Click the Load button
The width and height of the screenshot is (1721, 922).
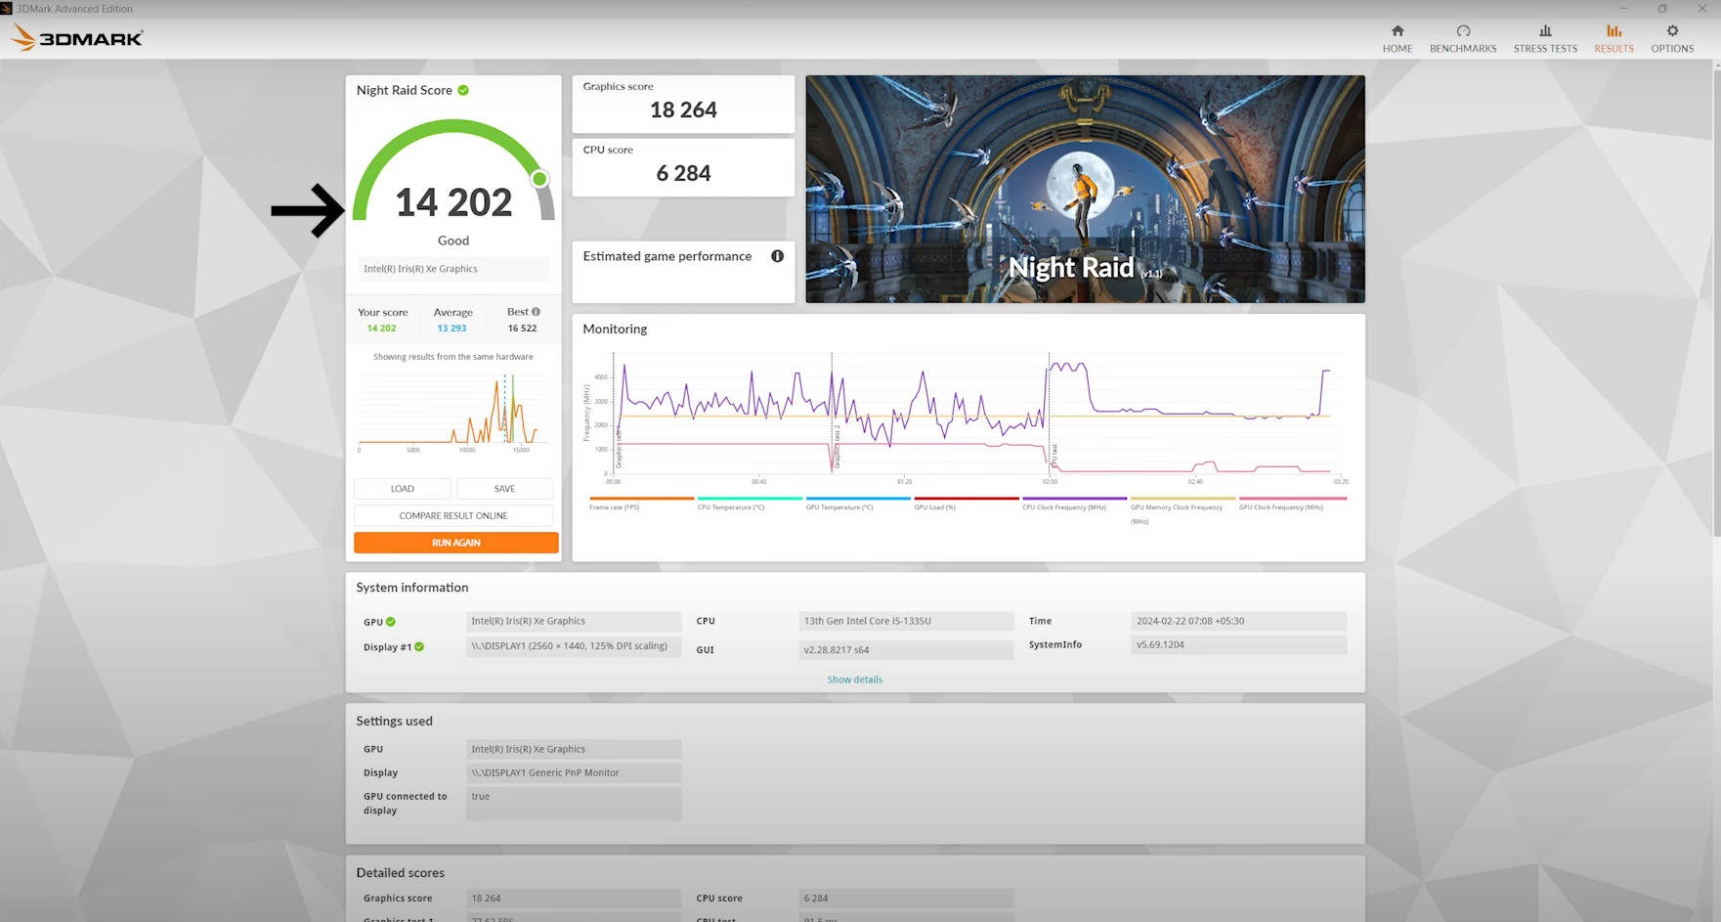(x=402, y=489)
